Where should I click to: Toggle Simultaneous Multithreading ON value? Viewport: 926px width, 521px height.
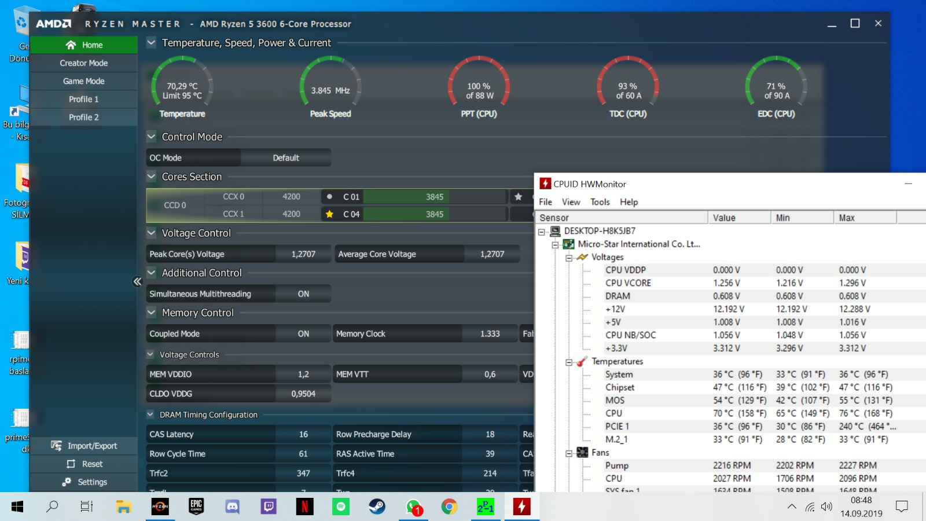303,294
